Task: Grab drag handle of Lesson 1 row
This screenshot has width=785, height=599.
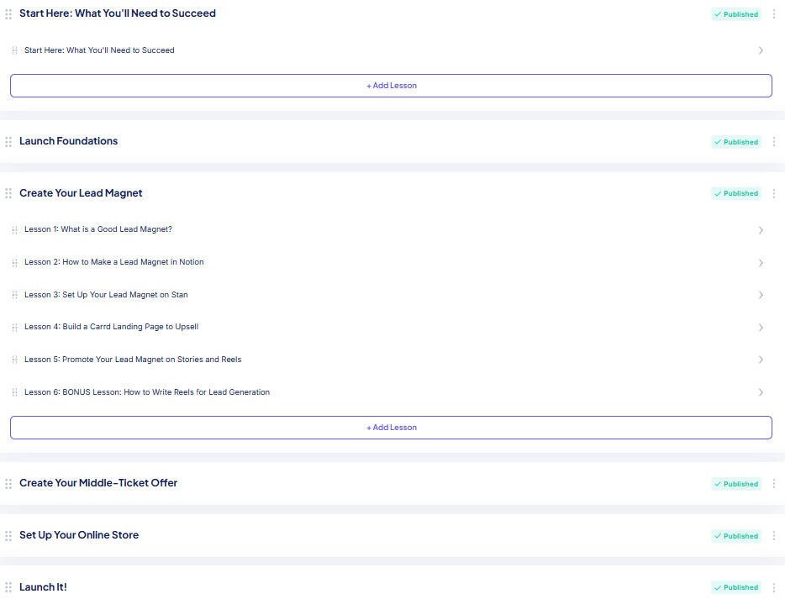Action: tap(14, 230)
